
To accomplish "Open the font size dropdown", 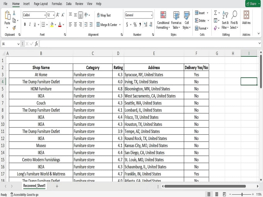I will coord(53,15).
